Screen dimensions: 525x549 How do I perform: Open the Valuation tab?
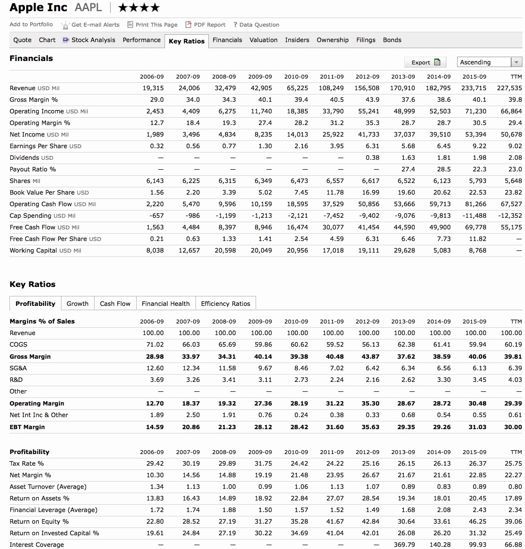coord(263,40)
